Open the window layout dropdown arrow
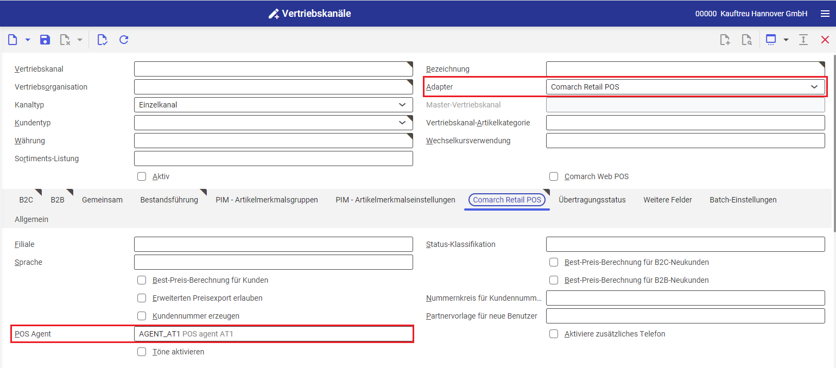836x368 pixels. [x=786, y=40]
